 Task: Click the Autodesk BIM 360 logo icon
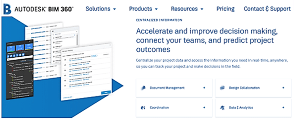7,9
